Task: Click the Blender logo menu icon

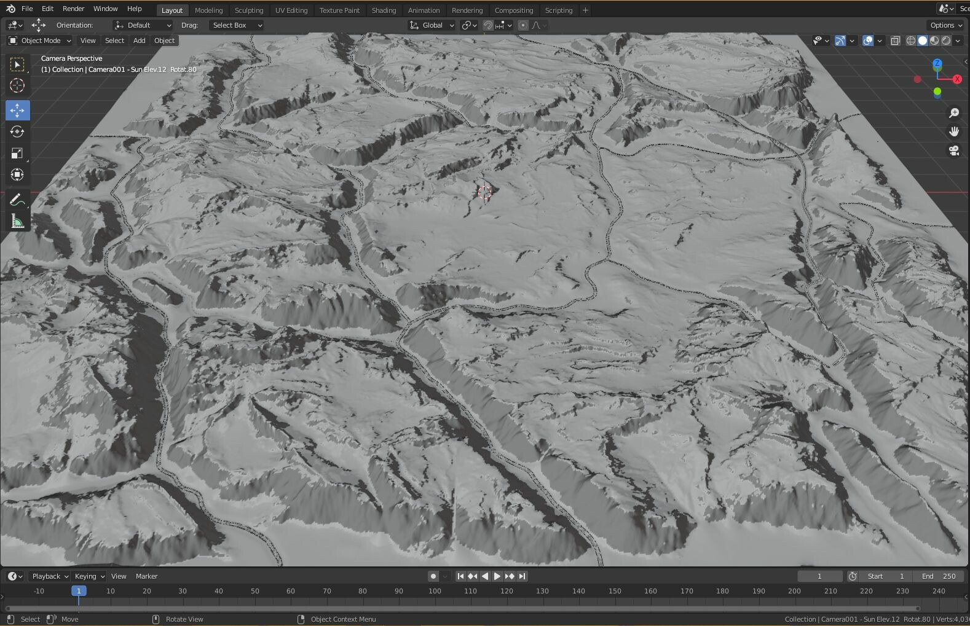Action: click(x=10, y=9)
